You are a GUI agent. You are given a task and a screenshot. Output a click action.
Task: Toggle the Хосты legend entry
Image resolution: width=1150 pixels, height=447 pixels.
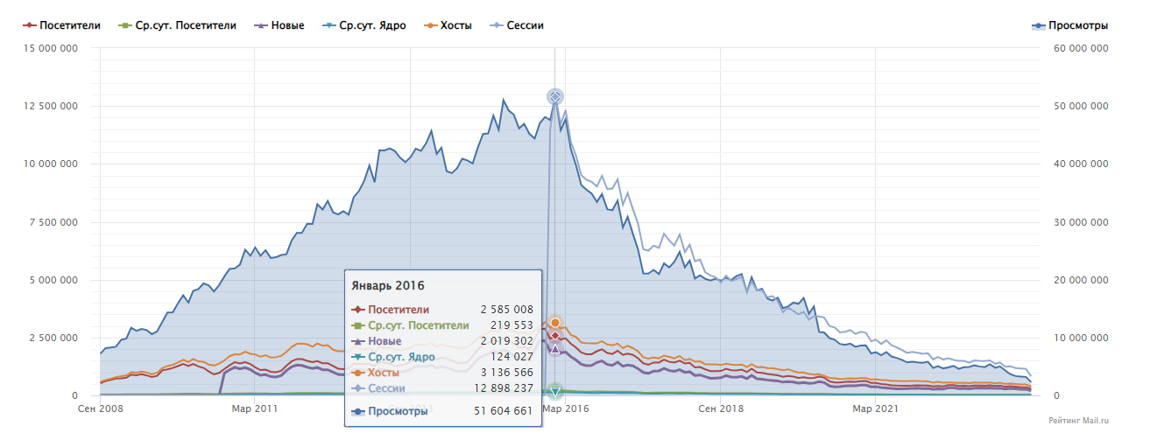[448, 25]
